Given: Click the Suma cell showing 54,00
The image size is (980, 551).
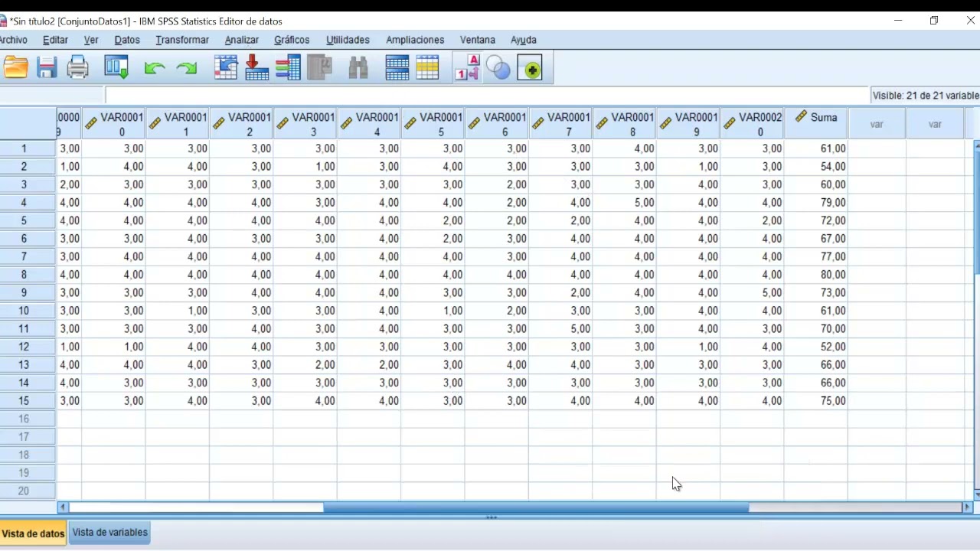Looking at the screenshot, I should click(x=815, y=167).
